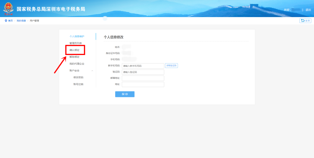Click the tax bureau emblem logo
The height and width of the screenshot is (158, 314).
8,9
